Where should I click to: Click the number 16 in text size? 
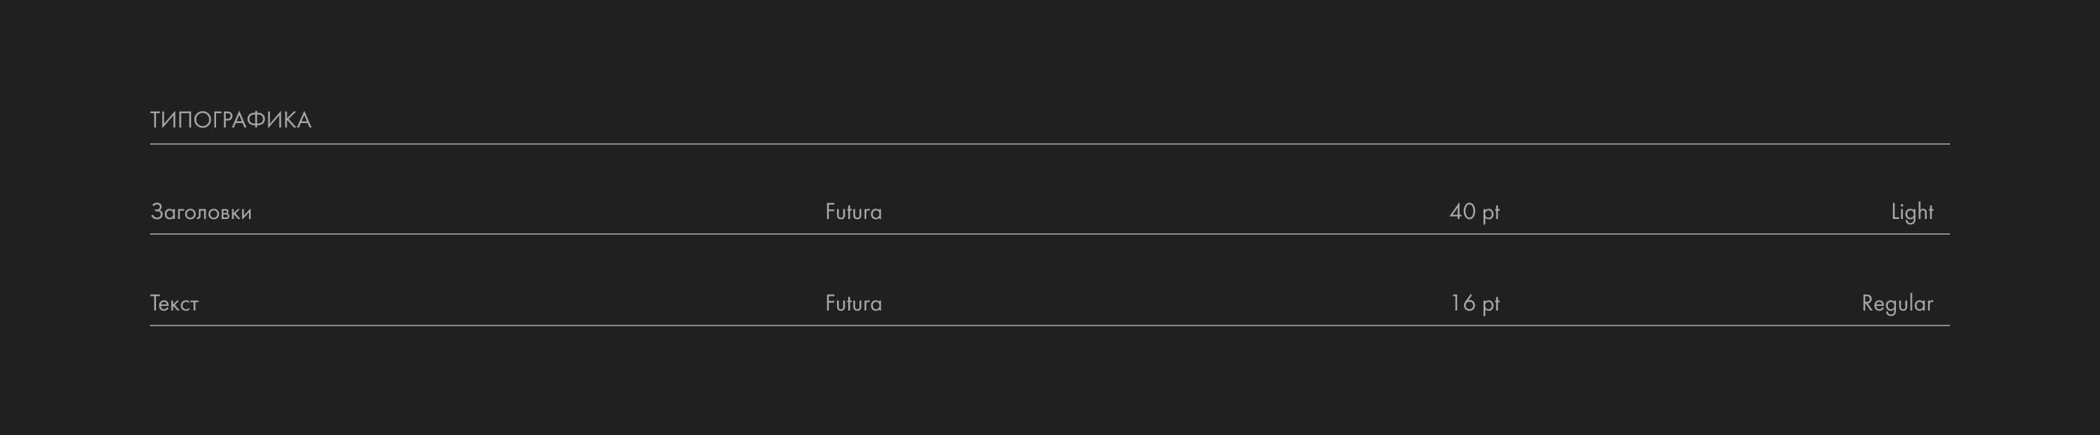pyautogui.click(x=1462, y=304)
